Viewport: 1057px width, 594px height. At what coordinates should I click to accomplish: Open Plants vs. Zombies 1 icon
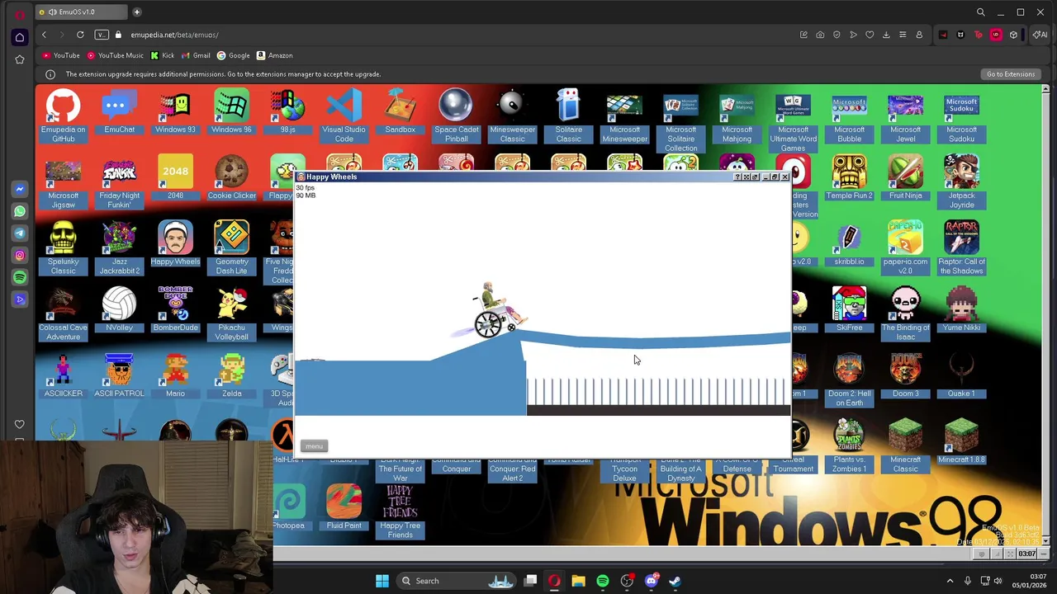tap(849, 445)
